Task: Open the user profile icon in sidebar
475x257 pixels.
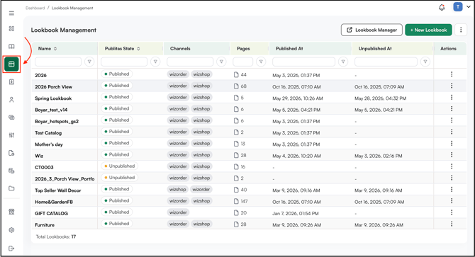Action: (11, 100)
